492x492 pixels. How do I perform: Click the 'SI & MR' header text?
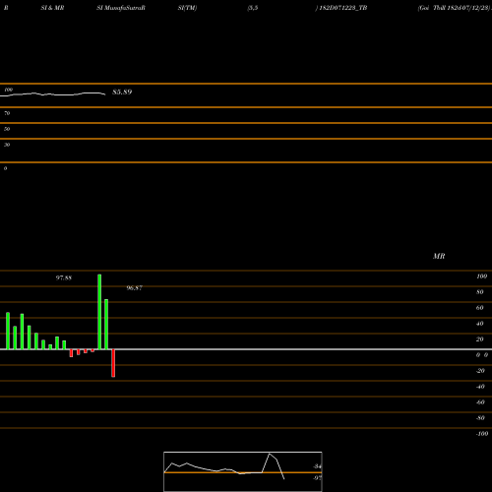[x=52, y=8]
